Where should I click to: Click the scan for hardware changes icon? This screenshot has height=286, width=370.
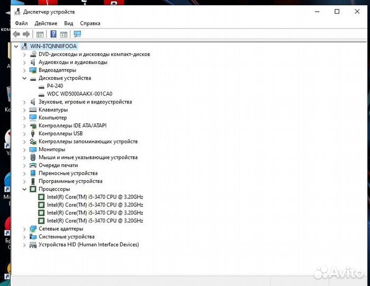77,34
